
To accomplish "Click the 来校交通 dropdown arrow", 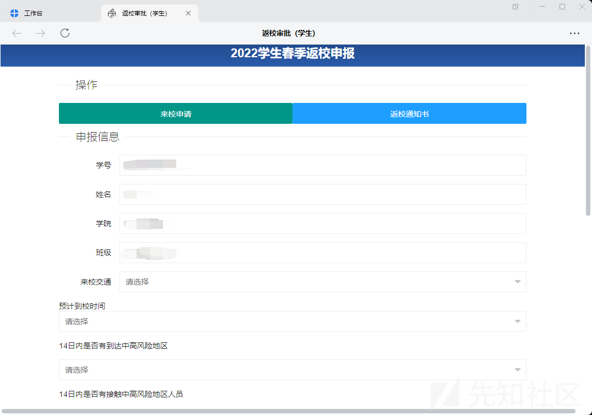I will (518, 282).
